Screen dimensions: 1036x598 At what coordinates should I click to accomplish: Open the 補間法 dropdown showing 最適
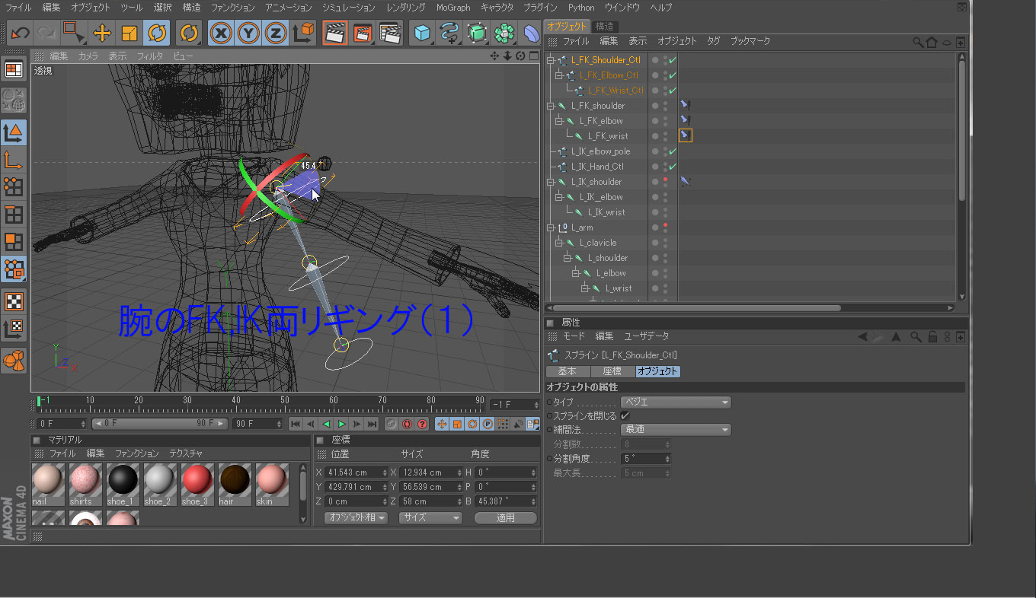coord(676,430)
